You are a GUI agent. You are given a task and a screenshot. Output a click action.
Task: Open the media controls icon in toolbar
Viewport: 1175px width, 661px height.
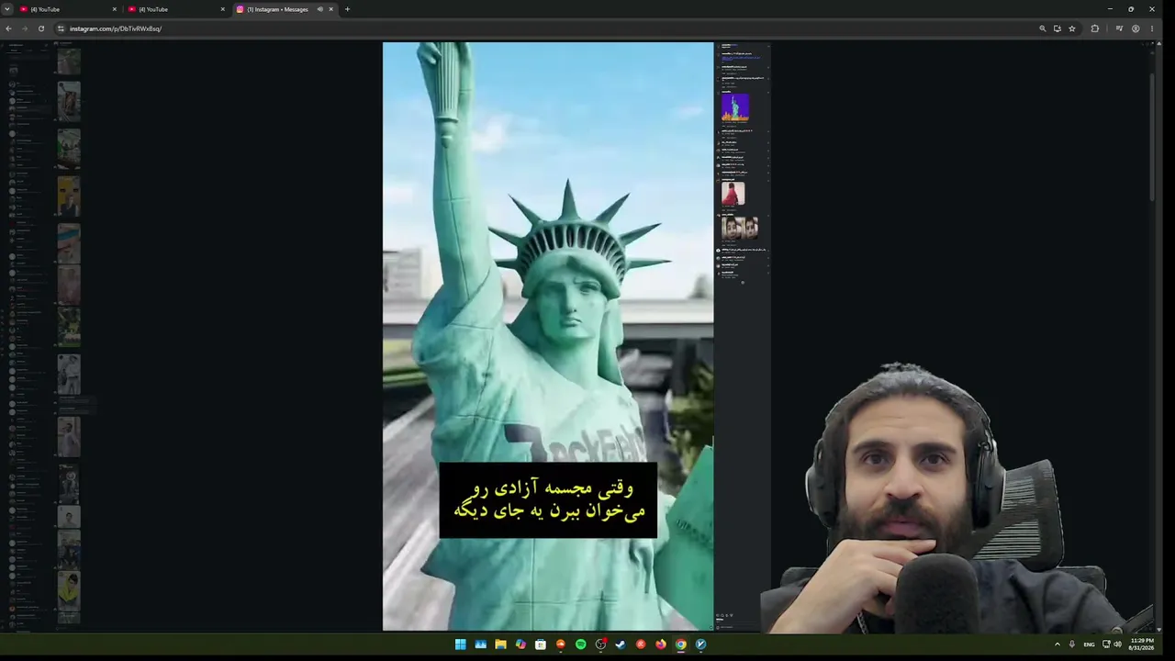[x=1119, y=28]
